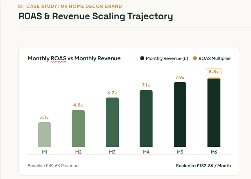Viewport: 251px width, 179px height.
Task: Click the 4.8× ROAS value label
Action: [78, 105]
